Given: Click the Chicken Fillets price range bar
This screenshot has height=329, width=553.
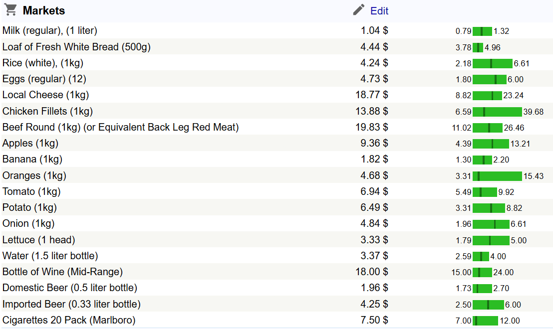Looking at the screenshot, I should click(x=497, y=112).
